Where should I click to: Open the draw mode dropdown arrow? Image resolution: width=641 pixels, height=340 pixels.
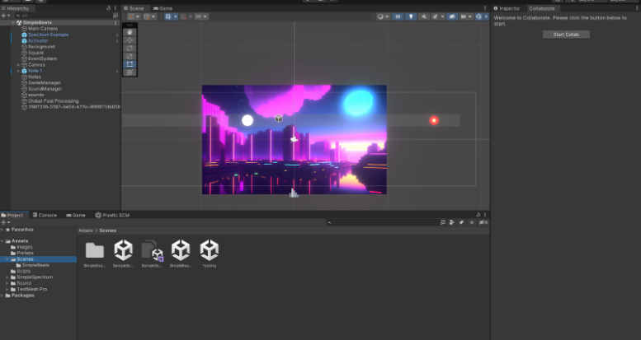[387, 16]
